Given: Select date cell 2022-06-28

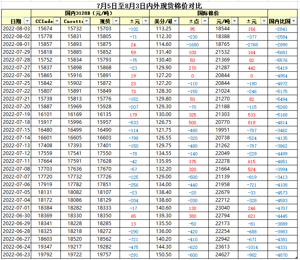Looking at the screenshot, I should point(16,231).
